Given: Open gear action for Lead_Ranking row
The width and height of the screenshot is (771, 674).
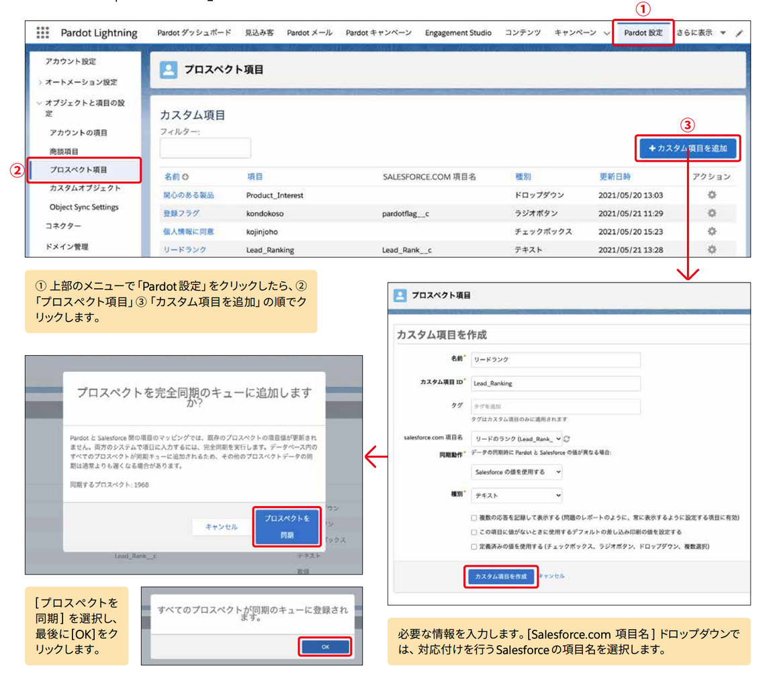Looking at the screenshot, I should coord(711,250).
